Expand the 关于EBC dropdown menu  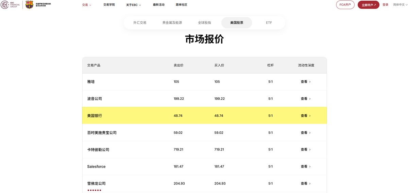(134, 5)
